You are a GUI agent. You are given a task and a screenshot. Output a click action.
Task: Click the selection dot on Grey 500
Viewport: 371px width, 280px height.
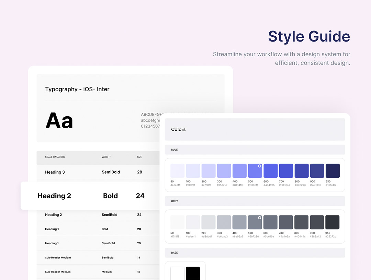click(260, 218)
